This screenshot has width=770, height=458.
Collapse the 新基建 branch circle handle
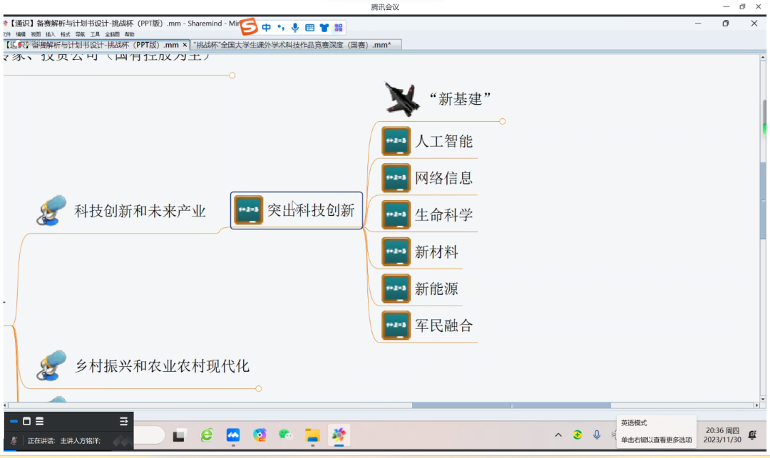click(503, 122)
